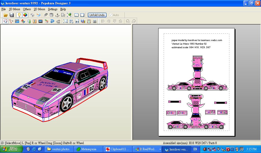Switch to single-pane window layout
The height and width of the screenshot is (153, 261).
point(82,15)
